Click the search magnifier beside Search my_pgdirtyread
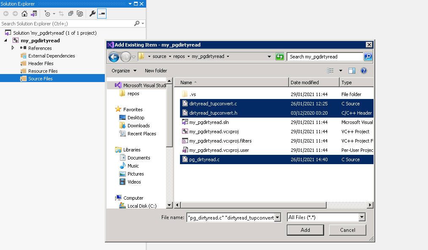The height and width of the screenshot is (250, 428). (x=367, y=56)
